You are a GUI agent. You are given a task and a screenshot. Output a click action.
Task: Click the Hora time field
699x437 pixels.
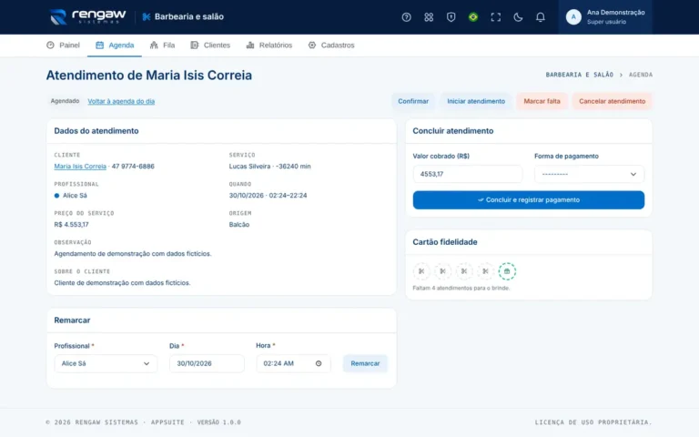click(293, 363)
